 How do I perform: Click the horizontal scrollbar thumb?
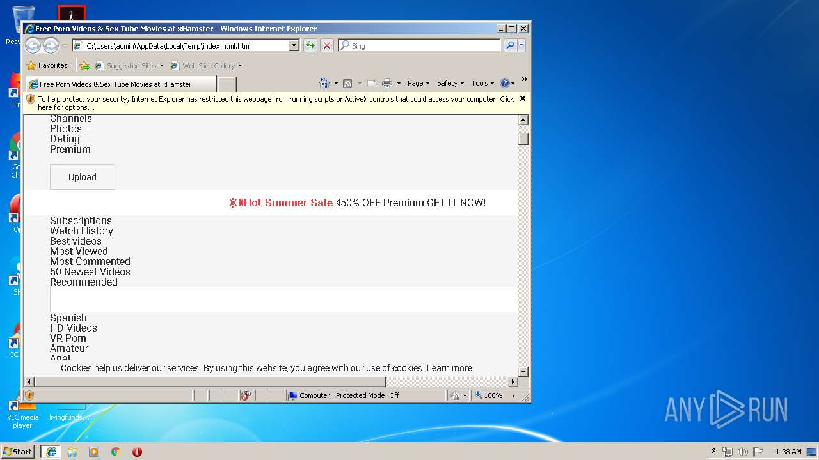tap(211, 381)
